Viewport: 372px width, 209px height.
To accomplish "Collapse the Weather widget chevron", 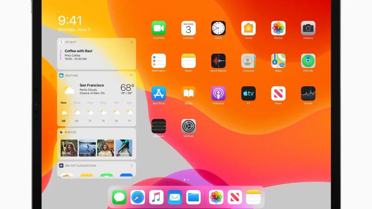I will [x=131, y=75].
